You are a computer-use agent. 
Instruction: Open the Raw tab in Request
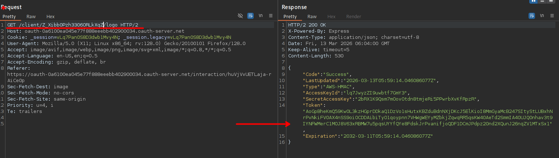(x=31, y=16)
